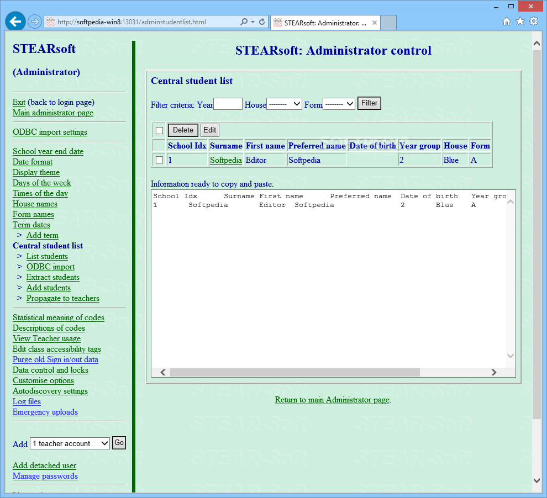Click the Add detached user link
Screen dimensions: 547x498
pyautogui.click(x=44, y=465)
